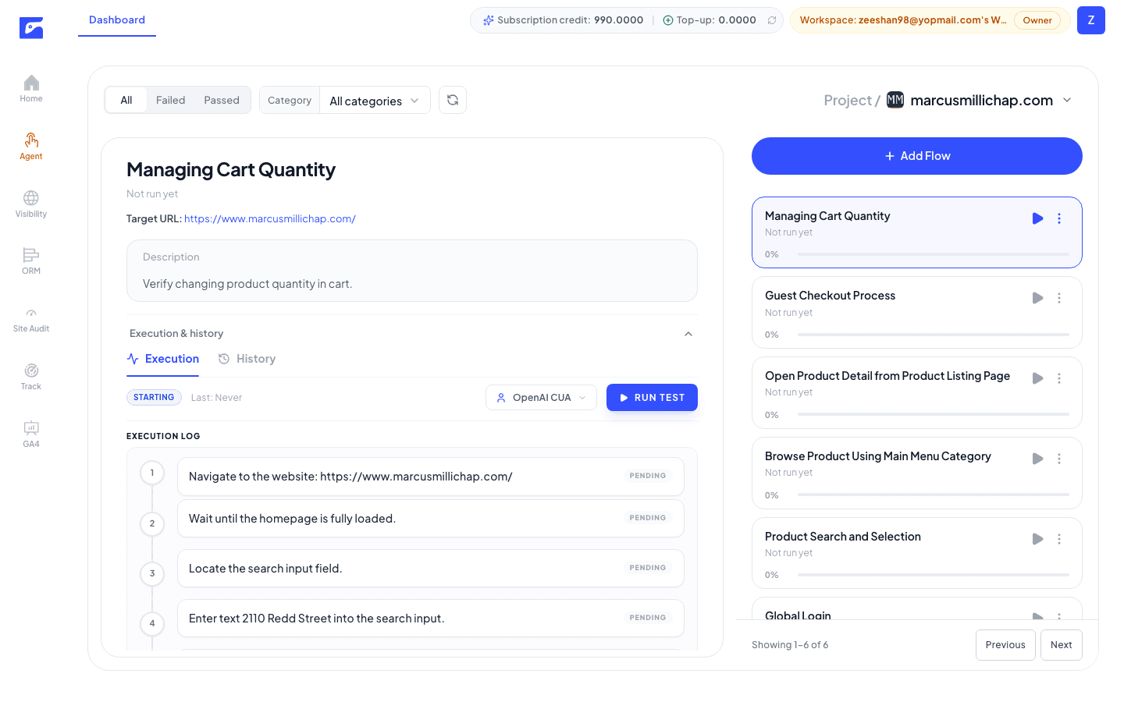This screenshot has width=1124, height=702.
Task: Select the Guest Checkout Process flow card
Action: 917,313
